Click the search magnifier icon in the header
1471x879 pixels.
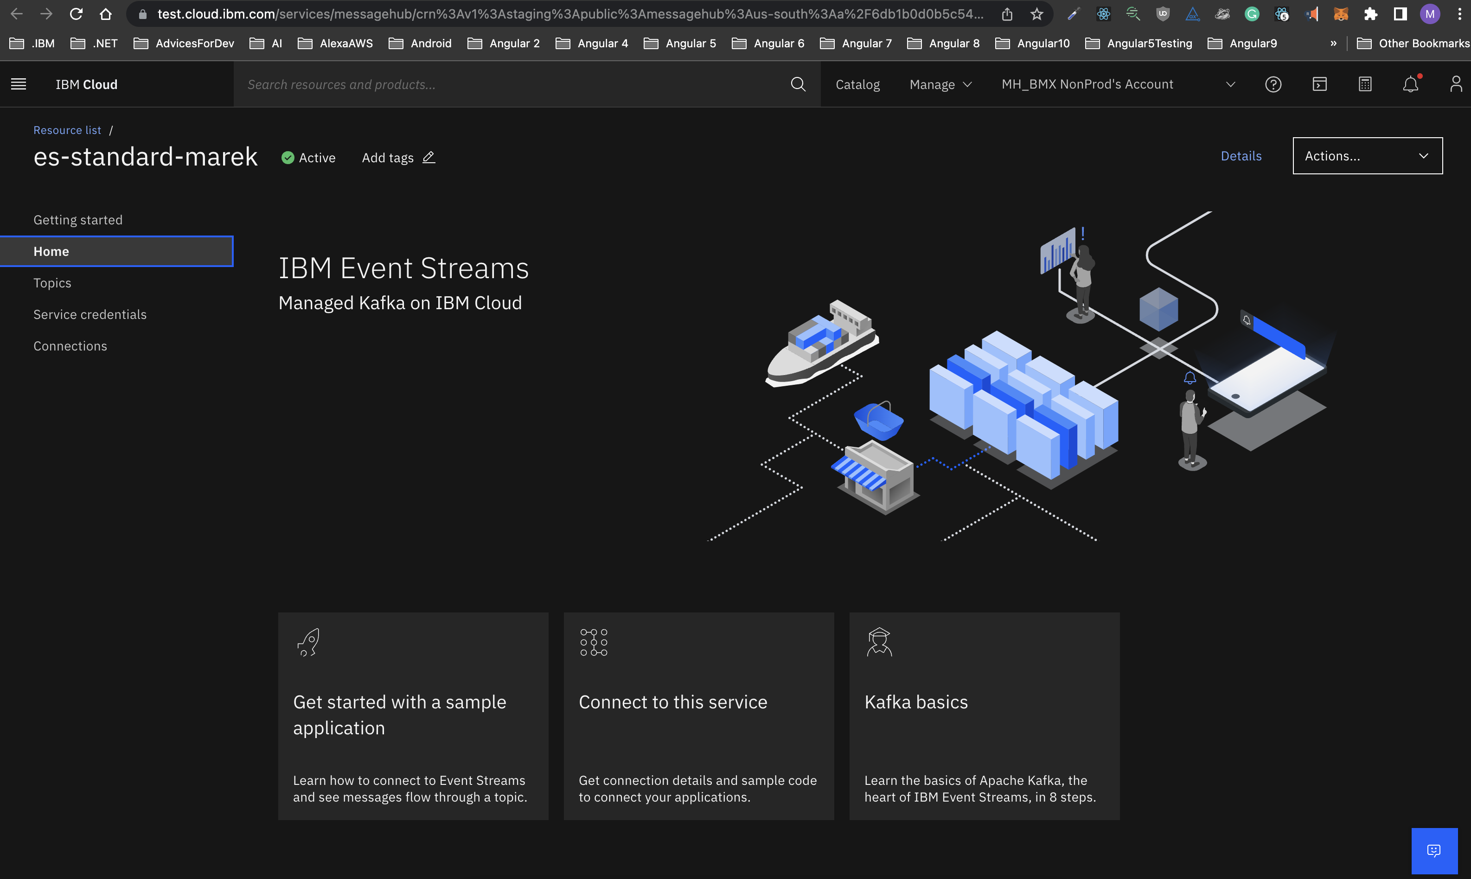pyautogui.click(x=798, y=84)
